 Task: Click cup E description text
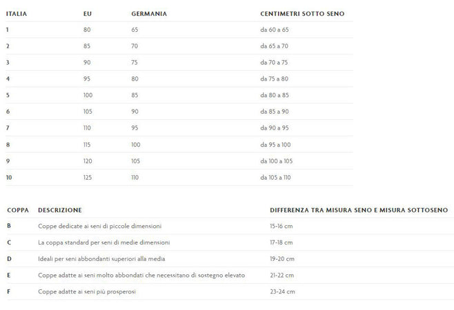(141, 276)
